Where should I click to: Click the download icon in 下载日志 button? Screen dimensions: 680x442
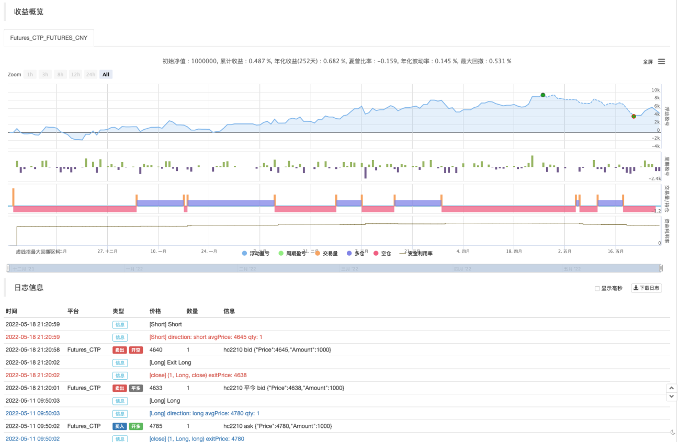point(636,288)
